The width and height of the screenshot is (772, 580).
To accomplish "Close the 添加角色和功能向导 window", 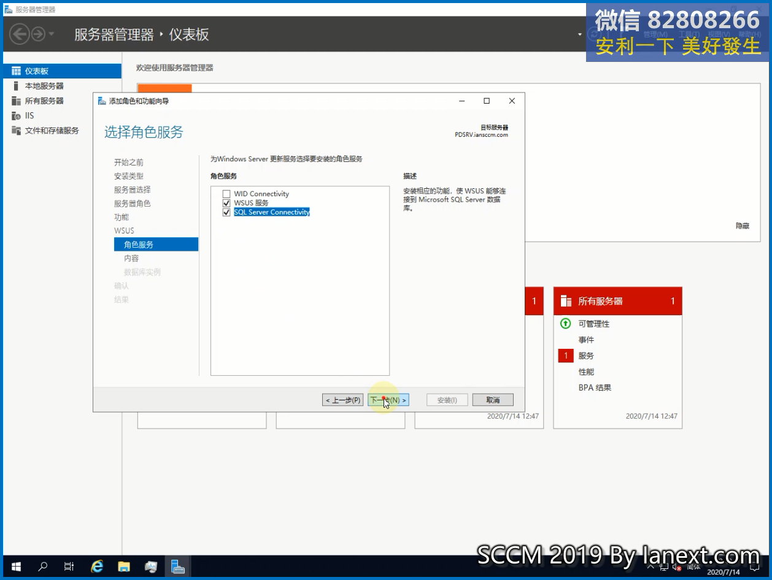I will tap(512, 101).
